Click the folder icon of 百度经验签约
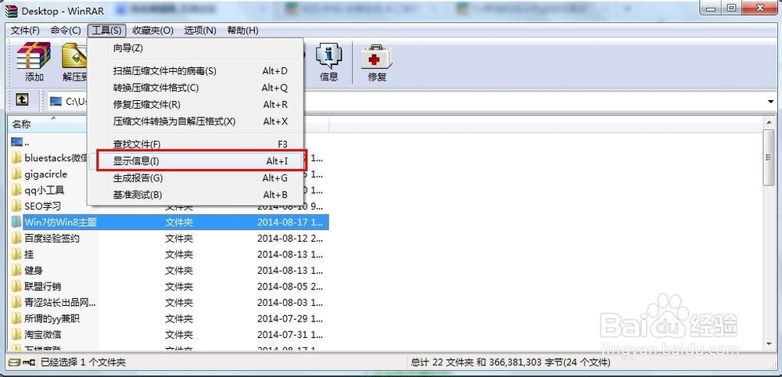The width and height of the screenshot is (782, 377). (x=17, y=239)
